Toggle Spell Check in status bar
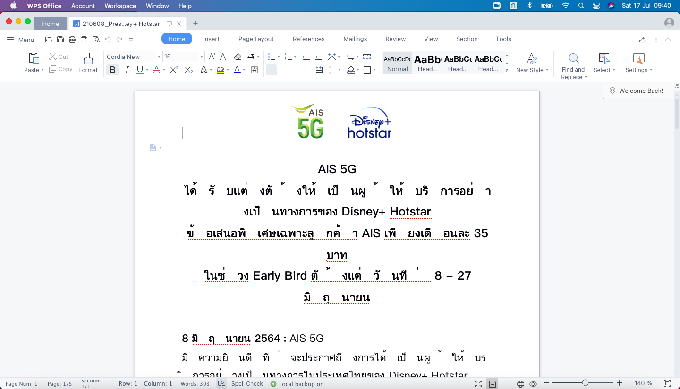Screen dimensions: 680x389 click(240, 384)
